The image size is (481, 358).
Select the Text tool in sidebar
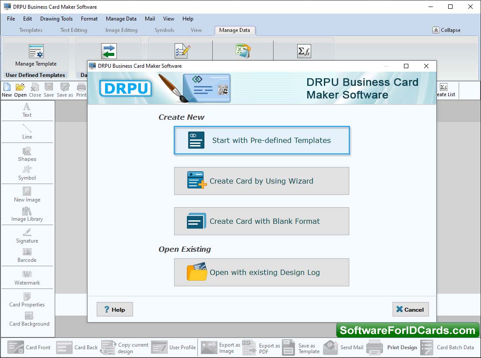click(27, 110)
